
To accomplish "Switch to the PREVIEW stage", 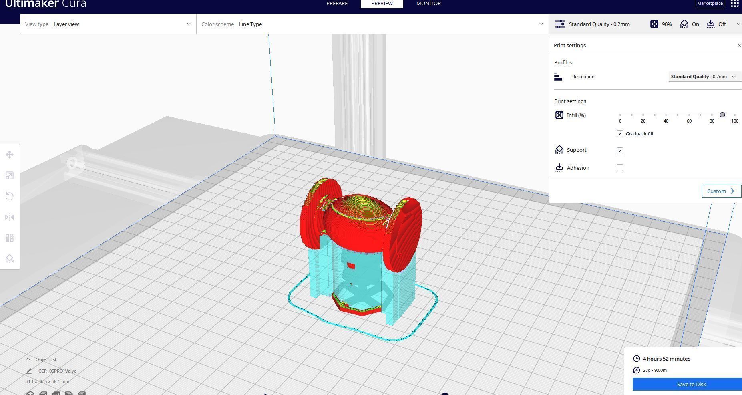I will tap(382, 4).
